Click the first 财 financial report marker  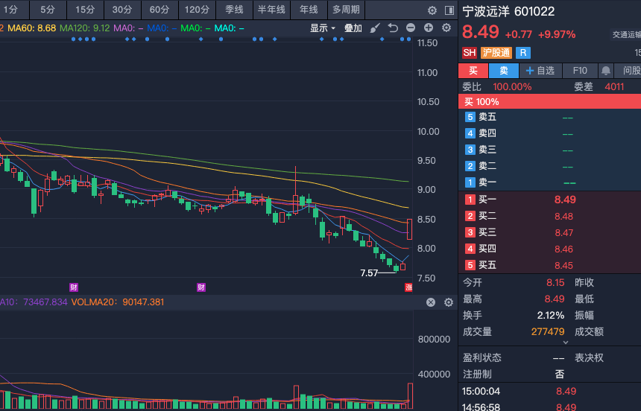click(74, 287)
